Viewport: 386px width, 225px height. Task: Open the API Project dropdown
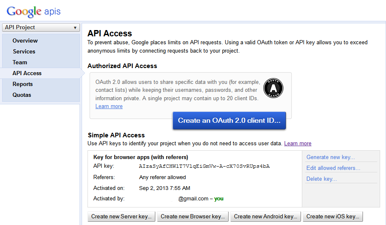pyautogui.click(x=41, y=27)
